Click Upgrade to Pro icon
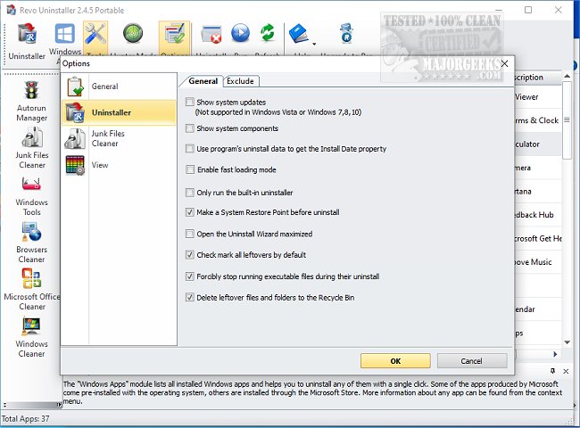580x428 pixels. (x=346, y=33)
